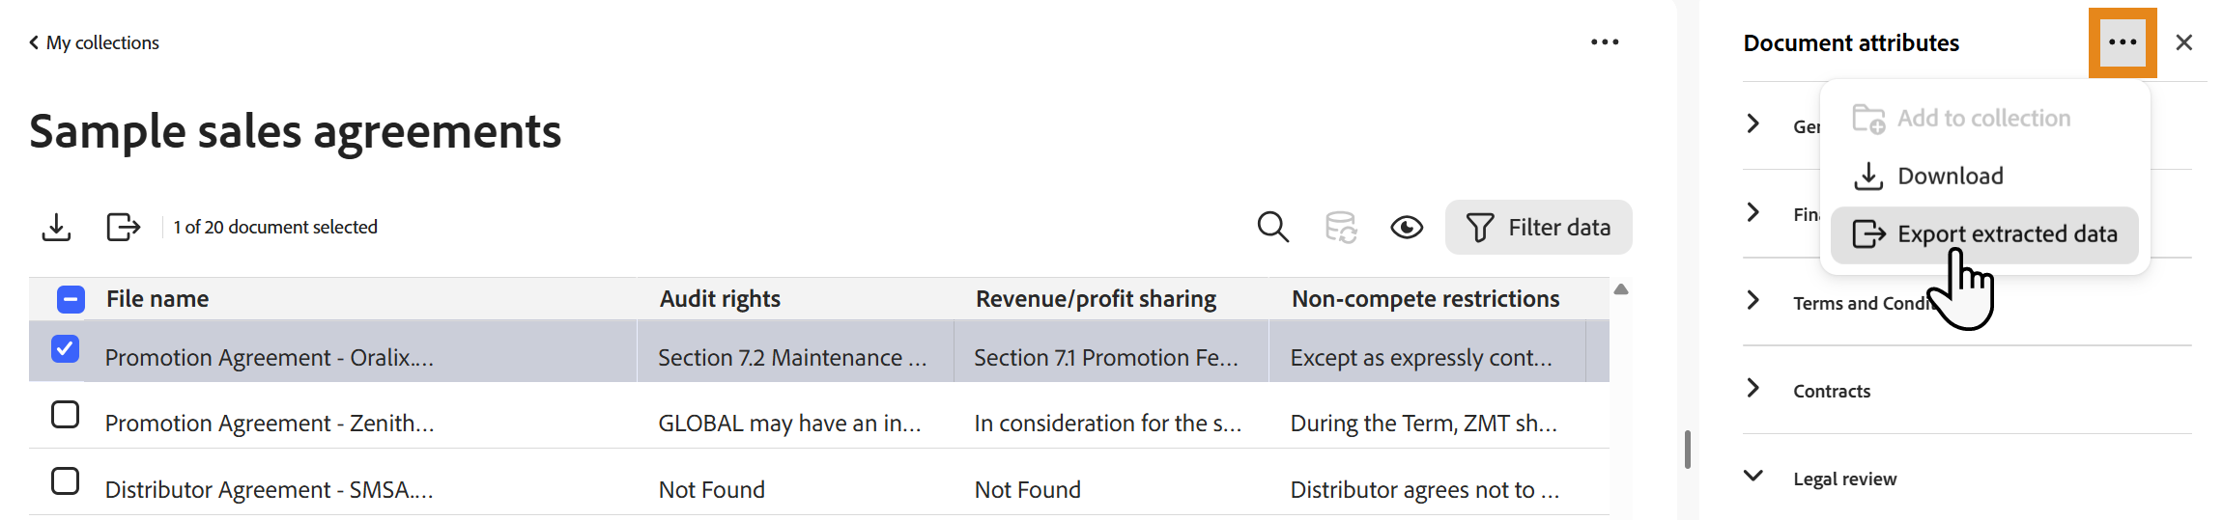Toggle the select-all header checkbox
The height and width of the screenshot is (520, 2223).
71,300
